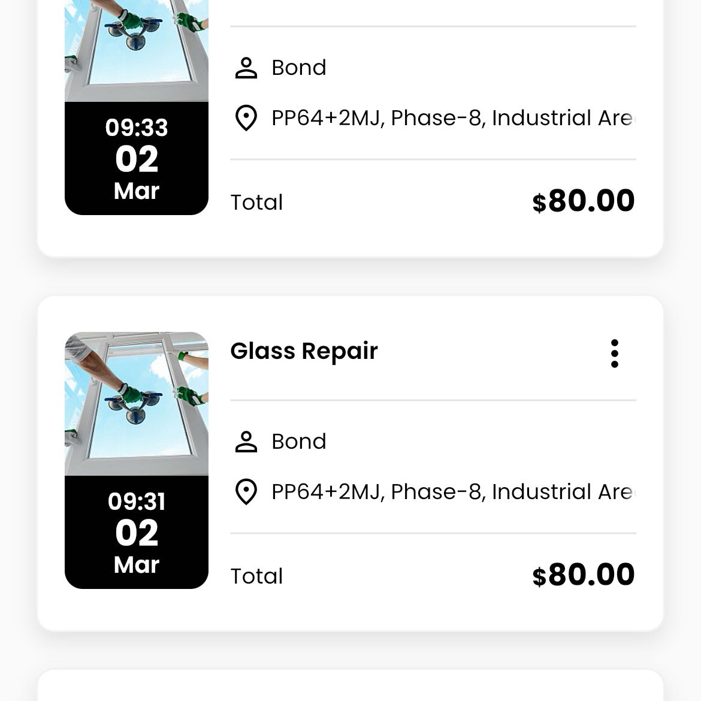Tap the partially visible card at the bottom
Viewport: 701px width, 701px height.
tap(350, 686)
